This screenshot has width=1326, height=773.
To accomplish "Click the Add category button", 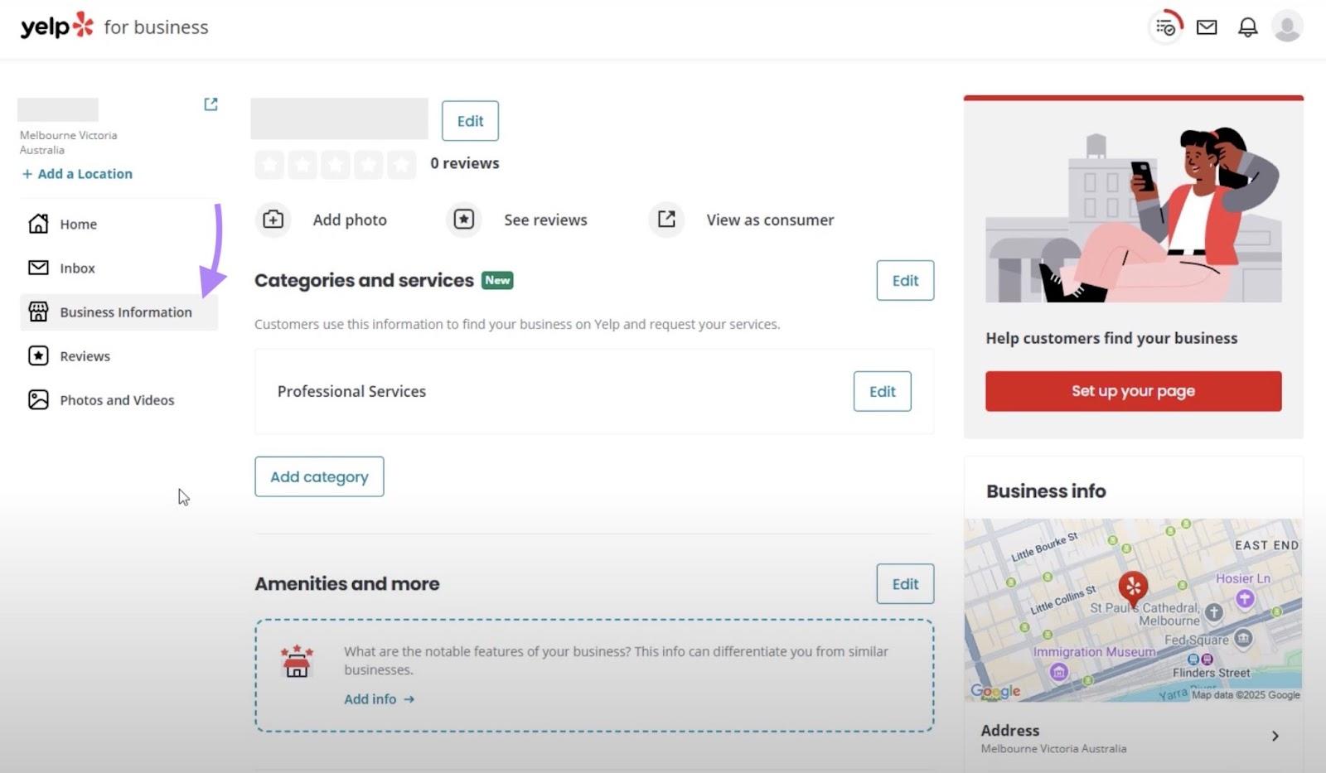I will [319, 476].
